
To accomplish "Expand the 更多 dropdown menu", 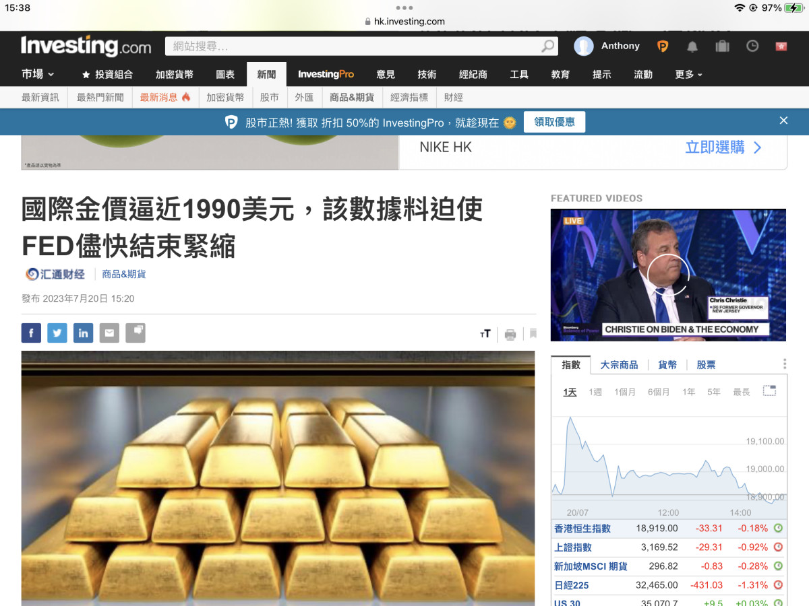I will [x=688, y=75].
